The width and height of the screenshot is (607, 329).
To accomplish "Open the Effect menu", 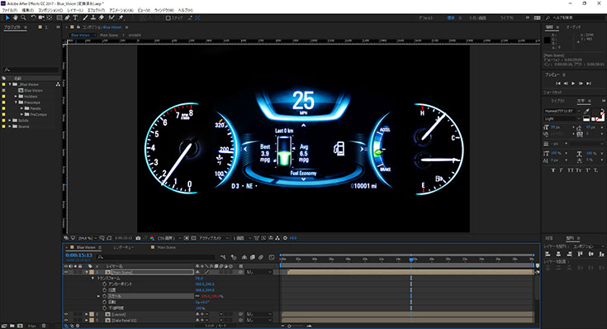I will [96, 11].
